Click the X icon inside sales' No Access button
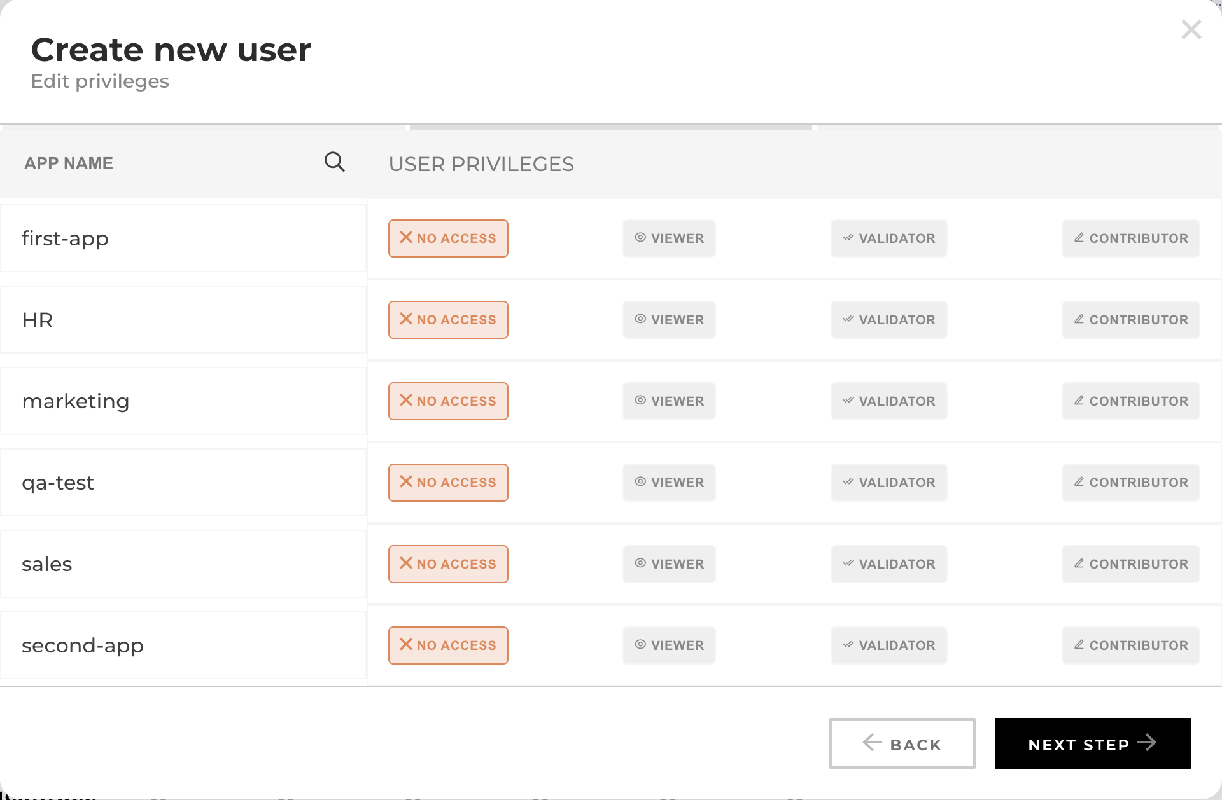This screenshot has height=800, width=1222. click(405, 563)
